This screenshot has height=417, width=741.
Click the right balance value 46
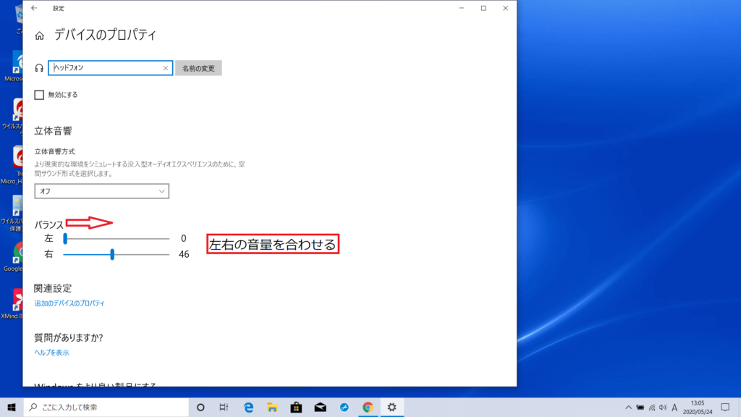click(184, 254)
